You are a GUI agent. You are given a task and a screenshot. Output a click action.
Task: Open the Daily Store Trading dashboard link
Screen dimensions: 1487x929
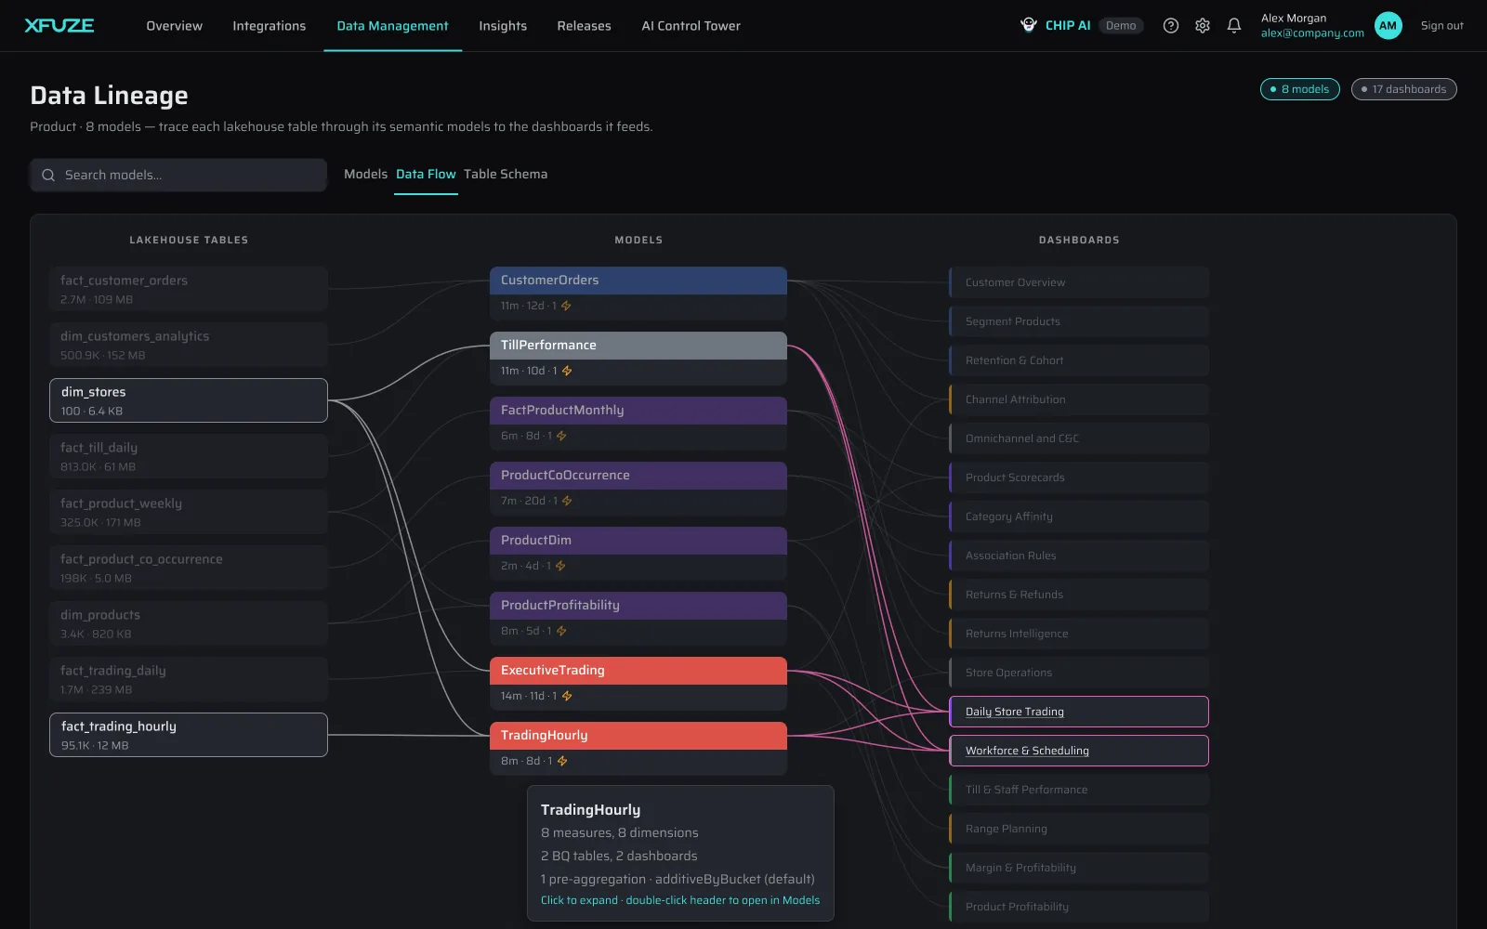1015,712
